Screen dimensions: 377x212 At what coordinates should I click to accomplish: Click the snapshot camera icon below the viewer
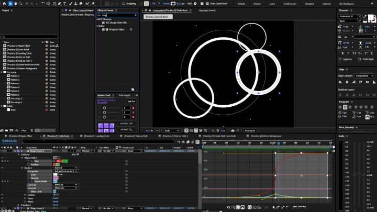click(233, 130)
